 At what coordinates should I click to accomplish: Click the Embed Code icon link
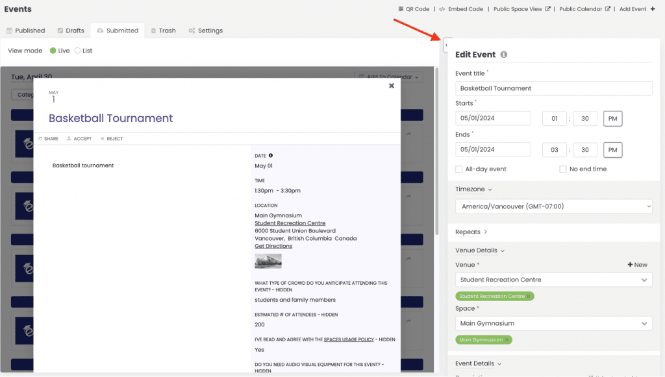coord(461,9)
